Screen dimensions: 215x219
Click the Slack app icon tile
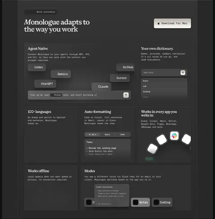pyautogui.click(x=174, y=136)
